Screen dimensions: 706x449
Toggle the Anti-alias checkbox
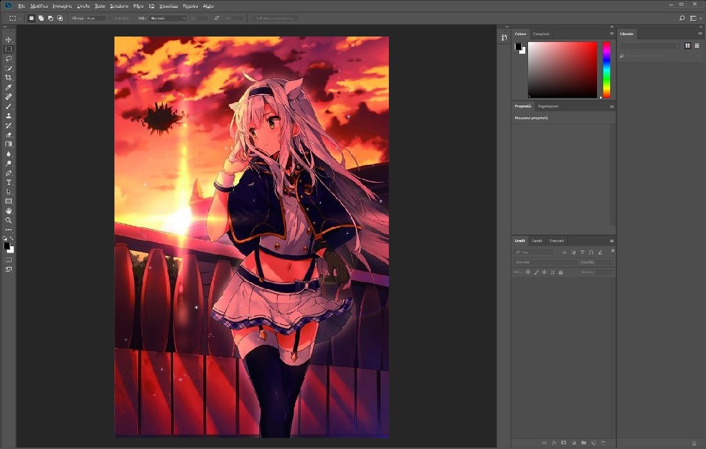pos(111,19)
